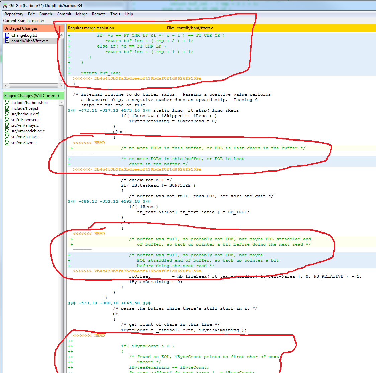Open the Repository menu

tap(14, 14)
